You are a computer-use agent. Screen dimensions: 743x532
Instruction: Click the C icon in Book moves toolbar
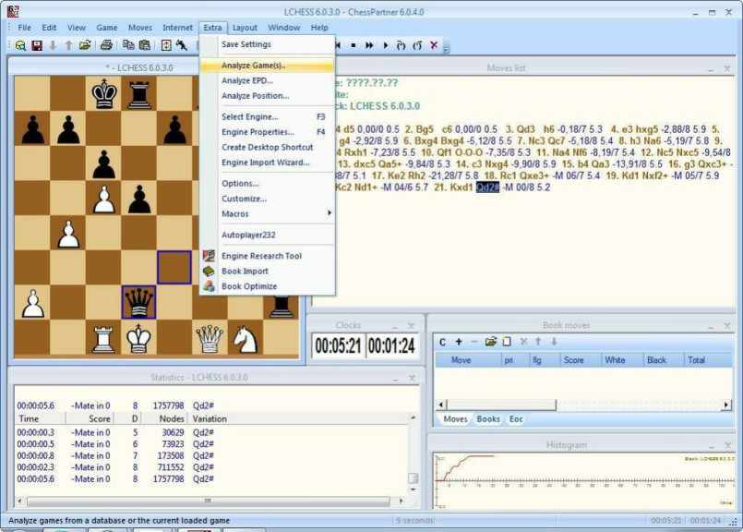(443, 342)
